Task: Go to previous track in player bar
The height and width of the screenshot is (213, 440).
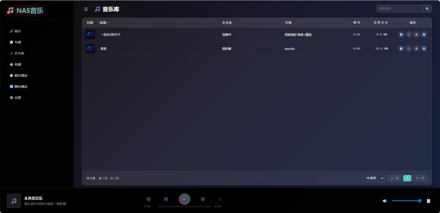Action: tap(166, 199)
